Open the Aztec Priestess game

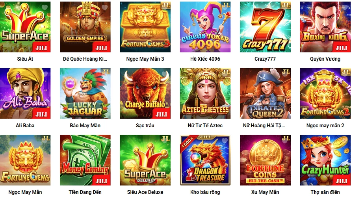tap(205, 94)
